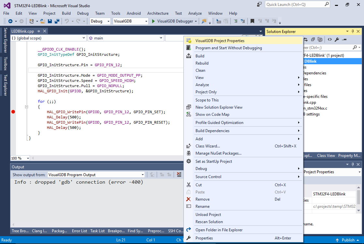Click the Save All toolbar icon
The height and width of the screenshot is (244, 364).
[57, 21]
